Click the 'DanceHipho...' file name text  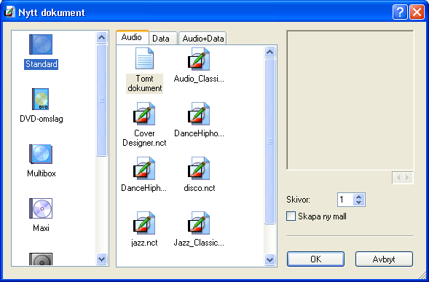pyautogui.click(x=199, y=133)
